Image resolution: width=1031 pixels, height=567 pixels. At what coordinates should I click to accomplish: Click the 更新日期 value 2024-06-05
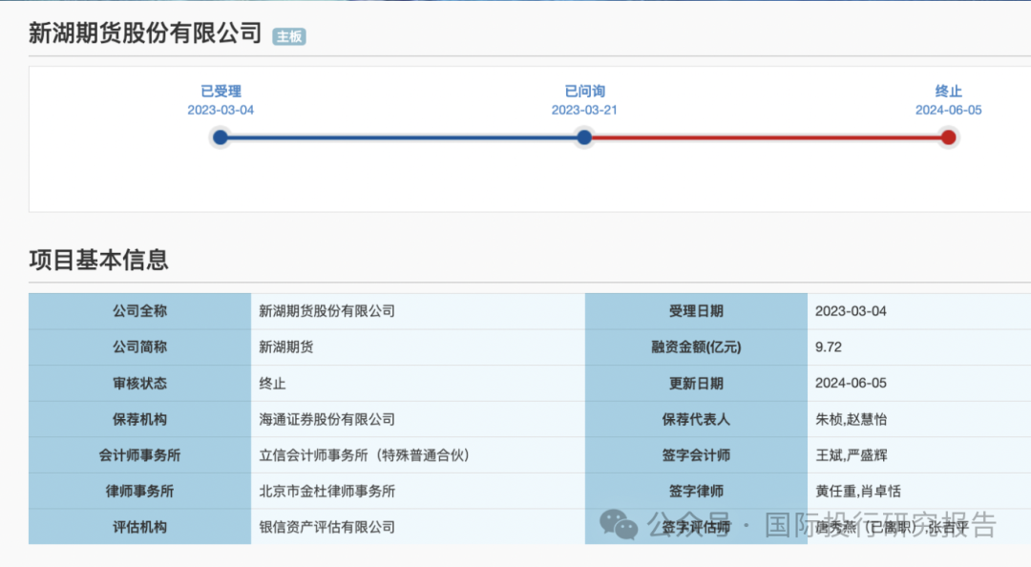click(x=919, y=384)
